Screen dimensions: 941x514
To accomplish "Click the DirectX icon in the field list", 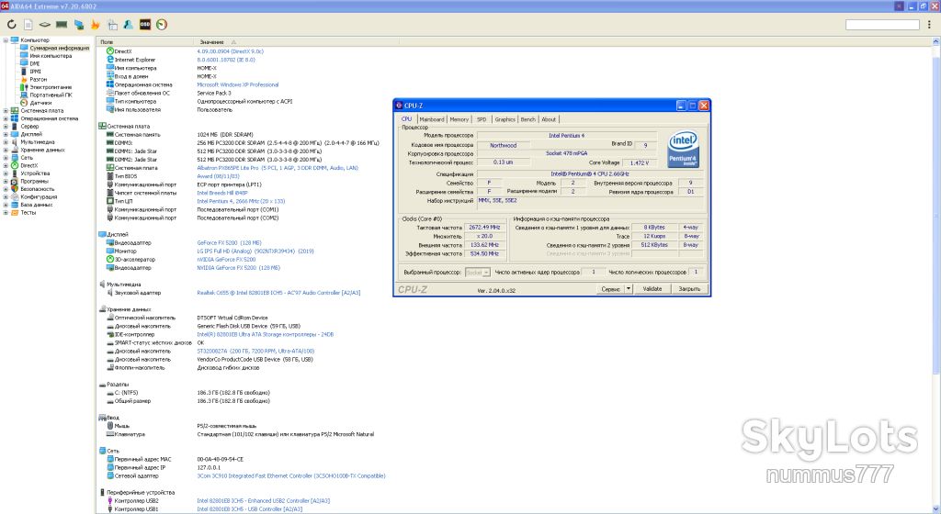I will pos(110,51).
